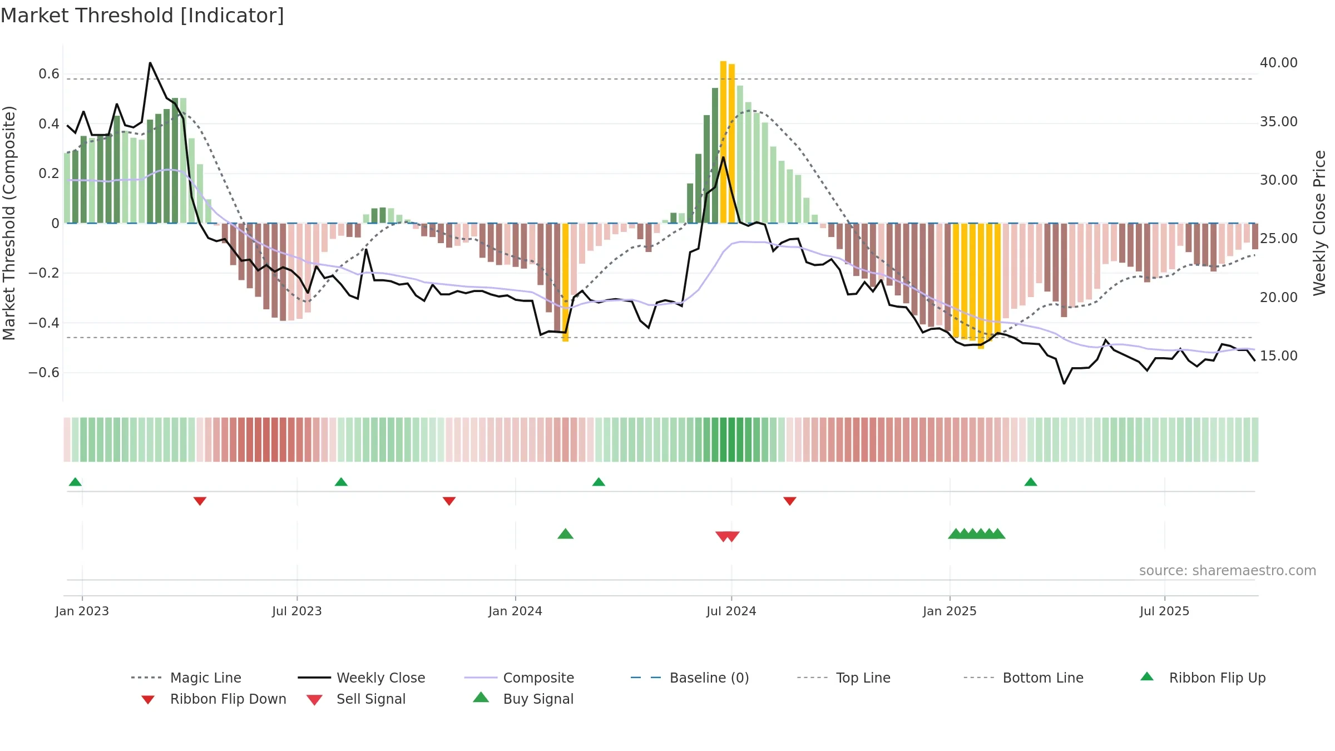Viewport: 1335px width, 751px height.
Task: Click the Market Threshold (Composite) axis title
Action: (9, 223)
